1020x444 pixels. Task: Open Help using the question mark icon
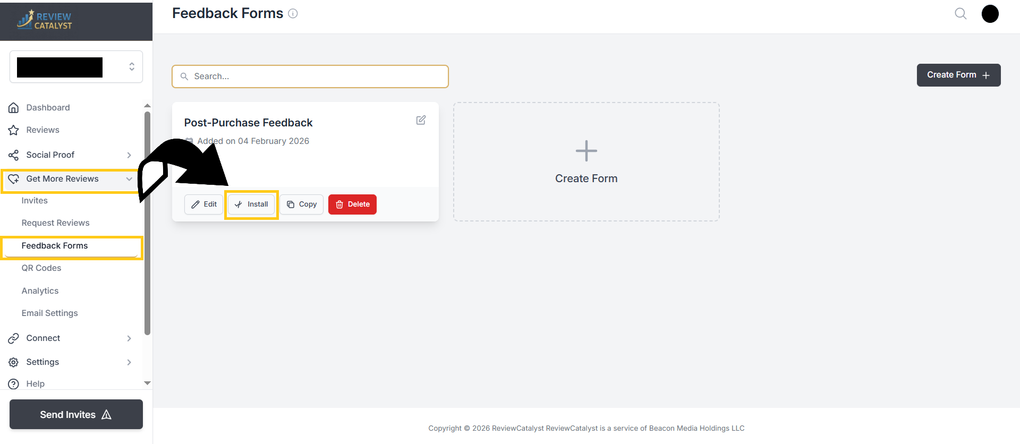coord(14,383)
